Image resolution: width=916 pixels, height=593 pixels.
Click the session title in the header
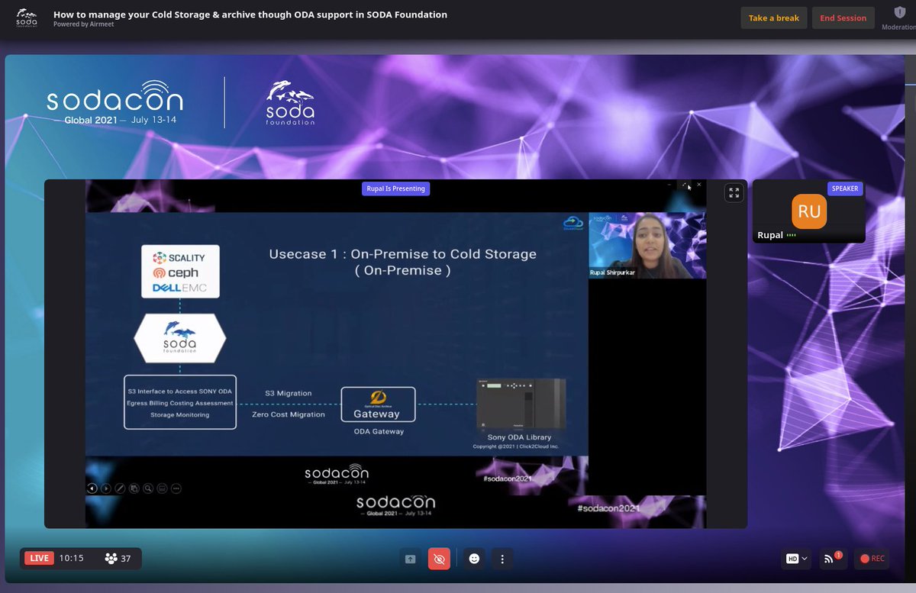250,15
